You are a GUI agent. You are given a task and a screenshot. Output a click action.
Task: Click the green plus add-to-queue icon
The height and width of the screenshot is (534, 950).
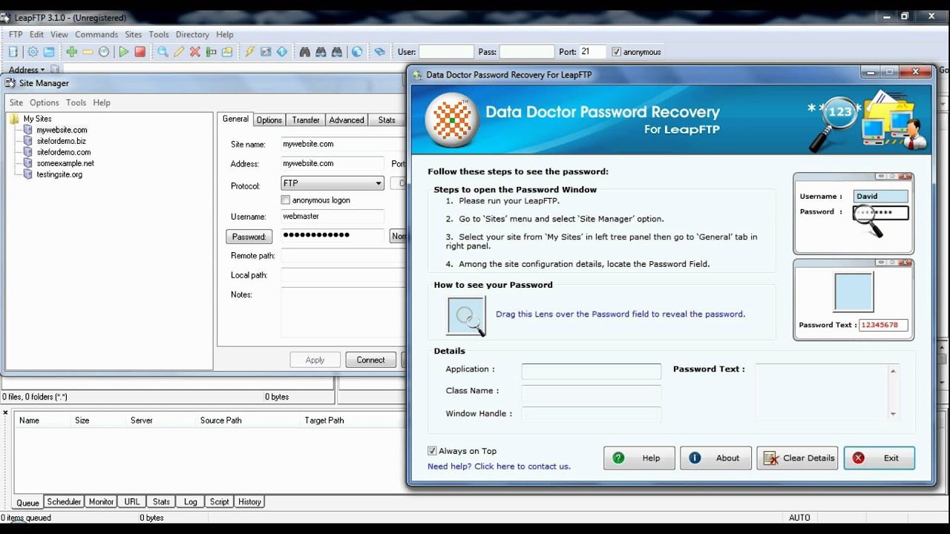coord(72,52)
